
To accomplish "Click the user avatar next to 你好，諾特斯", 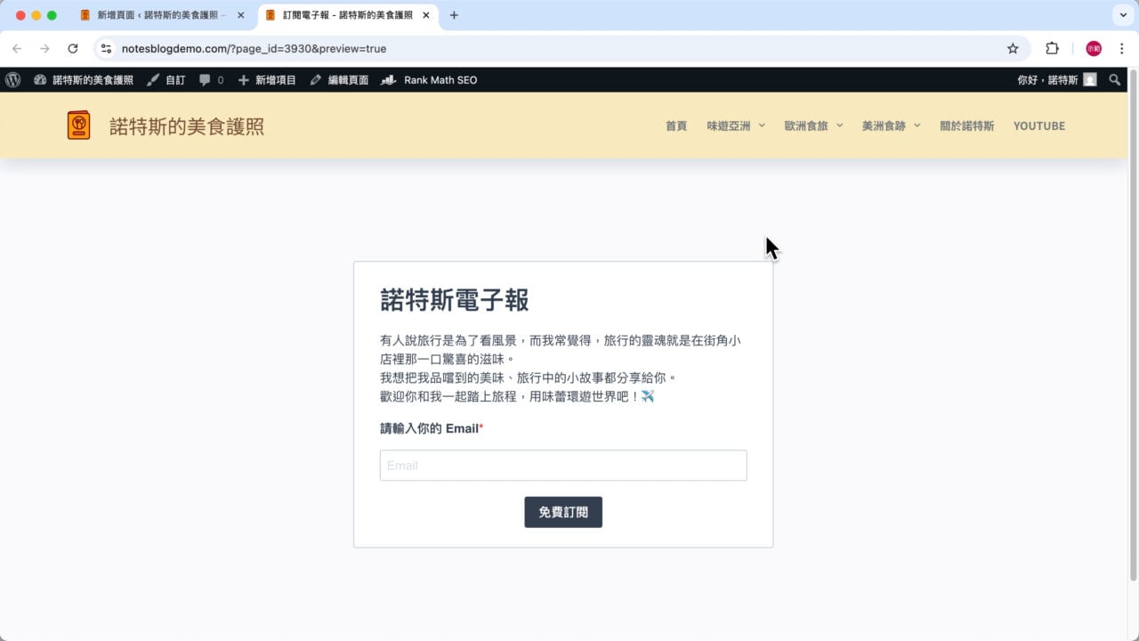I will (1090, 79).
